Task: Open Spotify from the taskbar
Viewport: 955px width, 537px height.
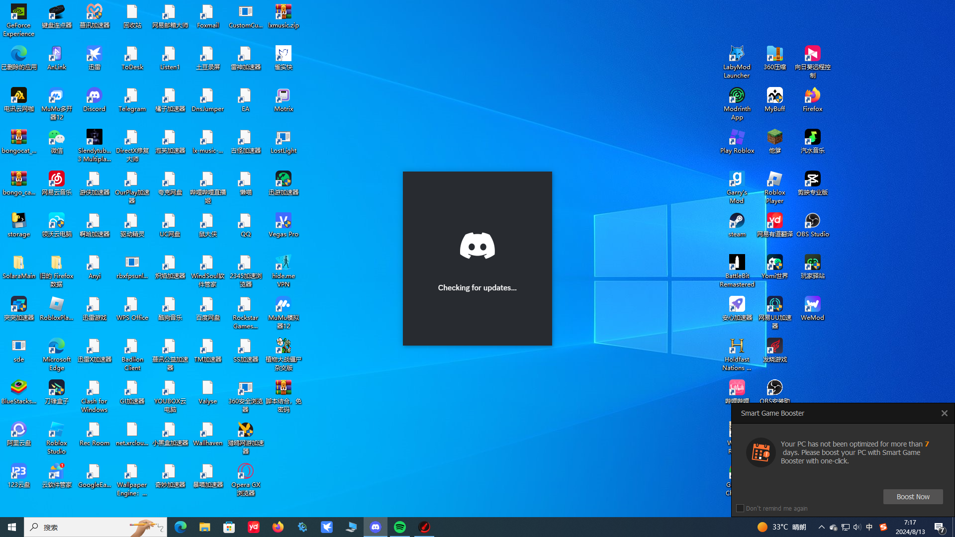Action: (x=400, y=527)
